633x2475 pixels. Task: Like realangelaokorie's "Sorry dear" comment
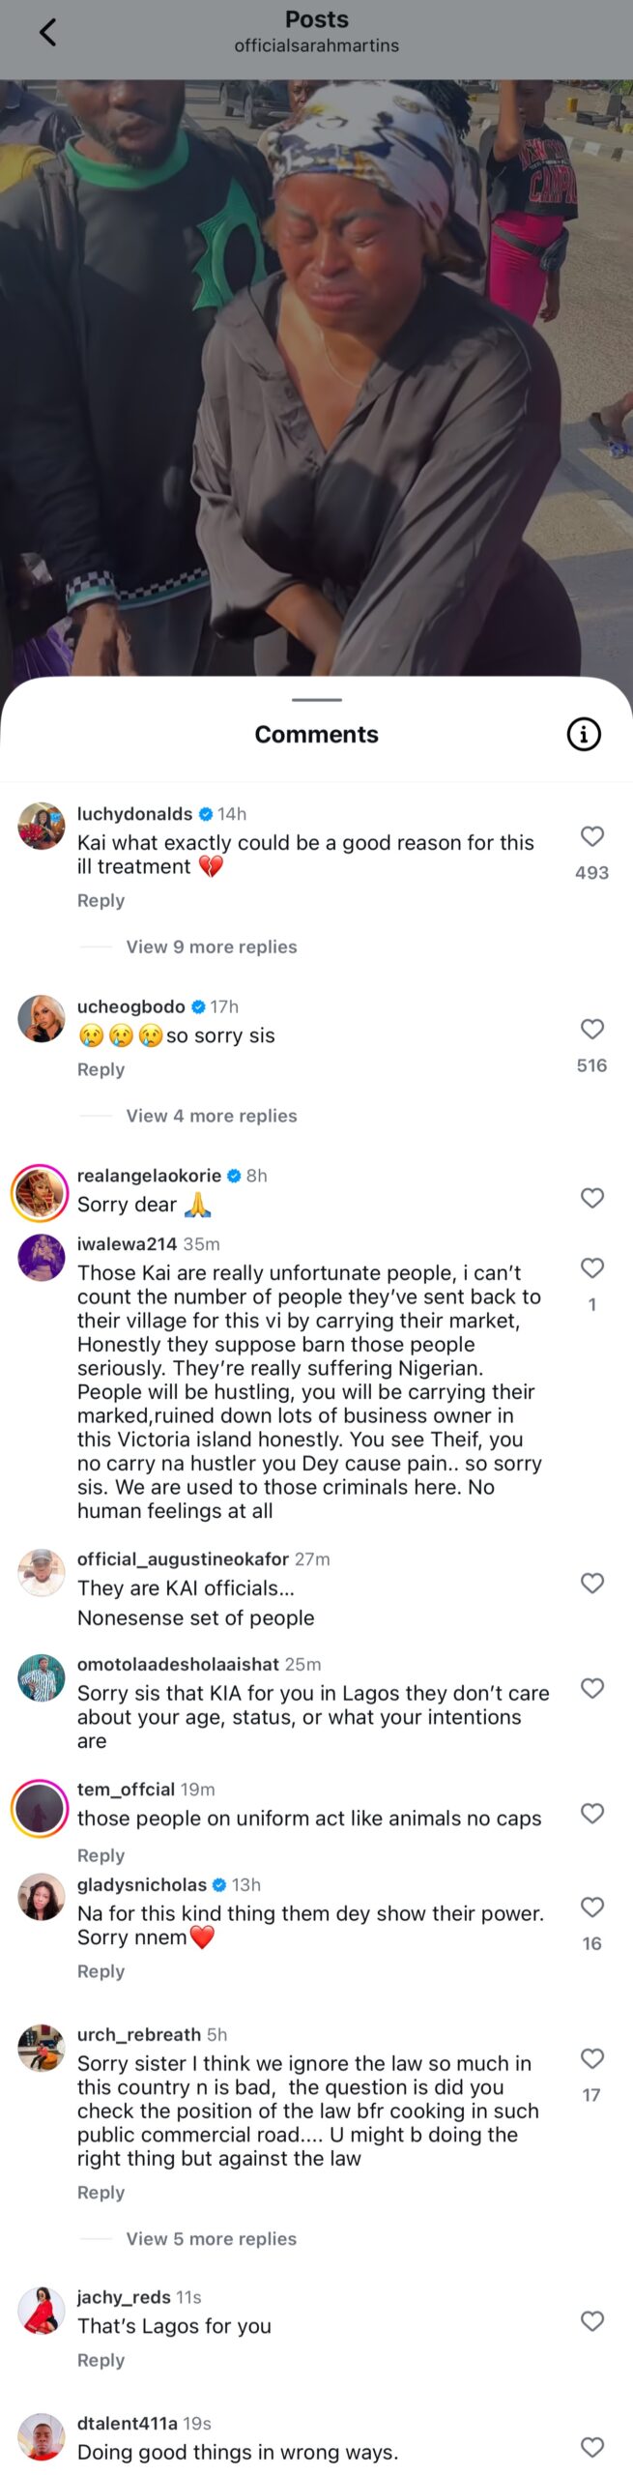(591, 1198)
